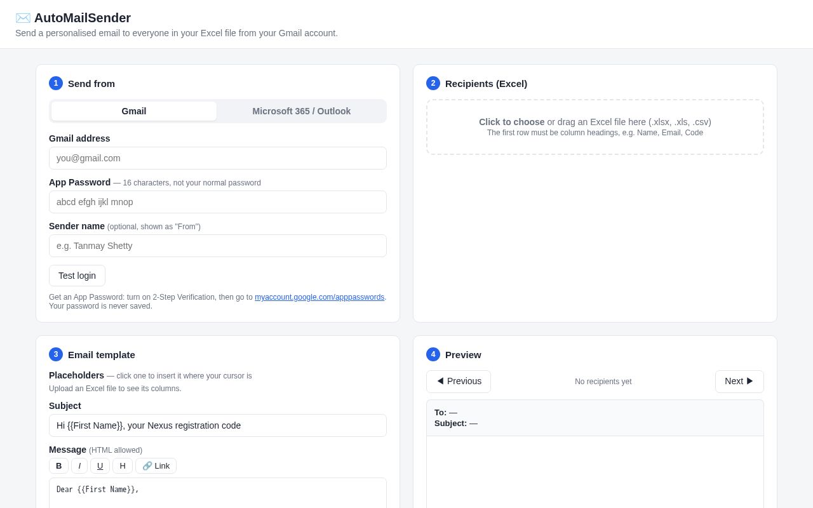Click the Sender name input field

[x=218, y=246]
